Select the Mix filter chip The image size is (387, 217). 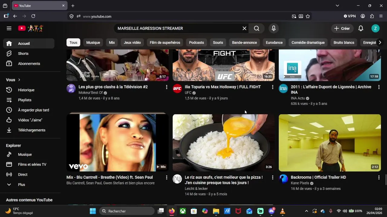coord(112,42)
